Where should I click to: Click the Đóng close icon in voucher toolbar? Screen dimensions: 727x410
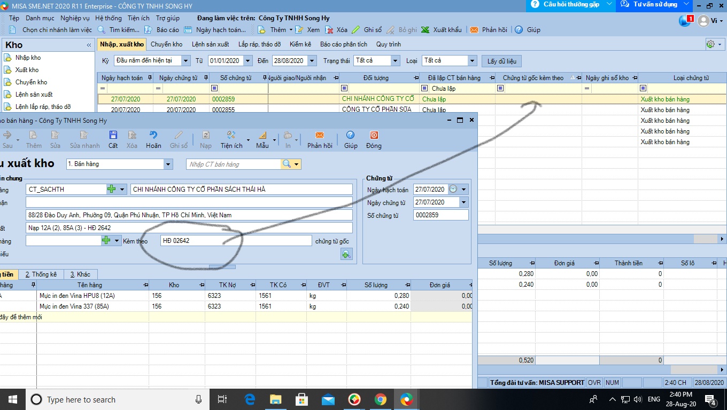click(374, 136)
